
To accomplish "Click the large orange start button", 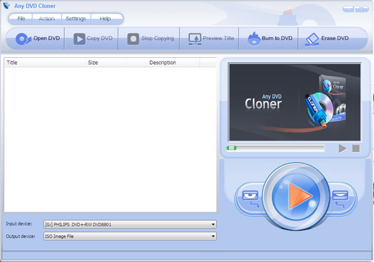I will click(x=295, y=196).
